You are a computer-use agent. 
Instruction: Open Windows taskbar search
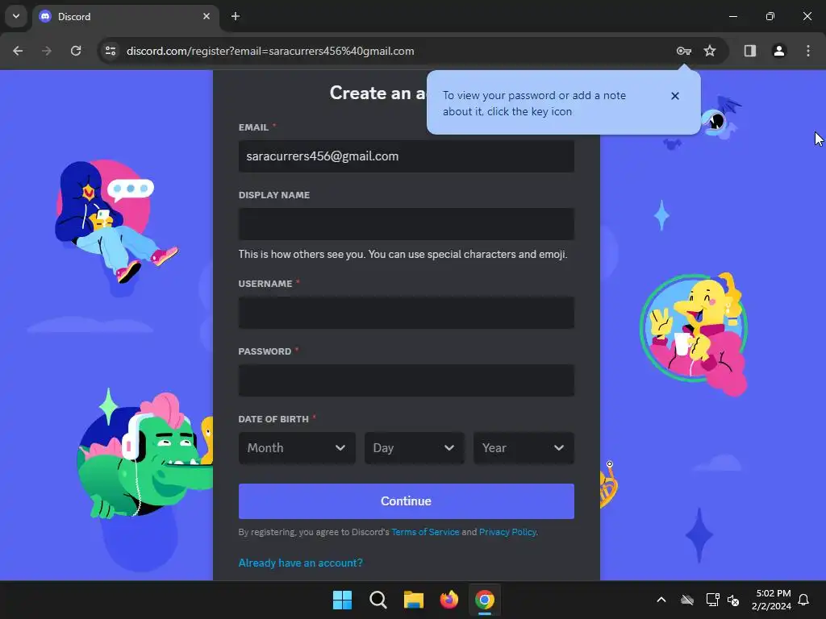tap(378, 600)
